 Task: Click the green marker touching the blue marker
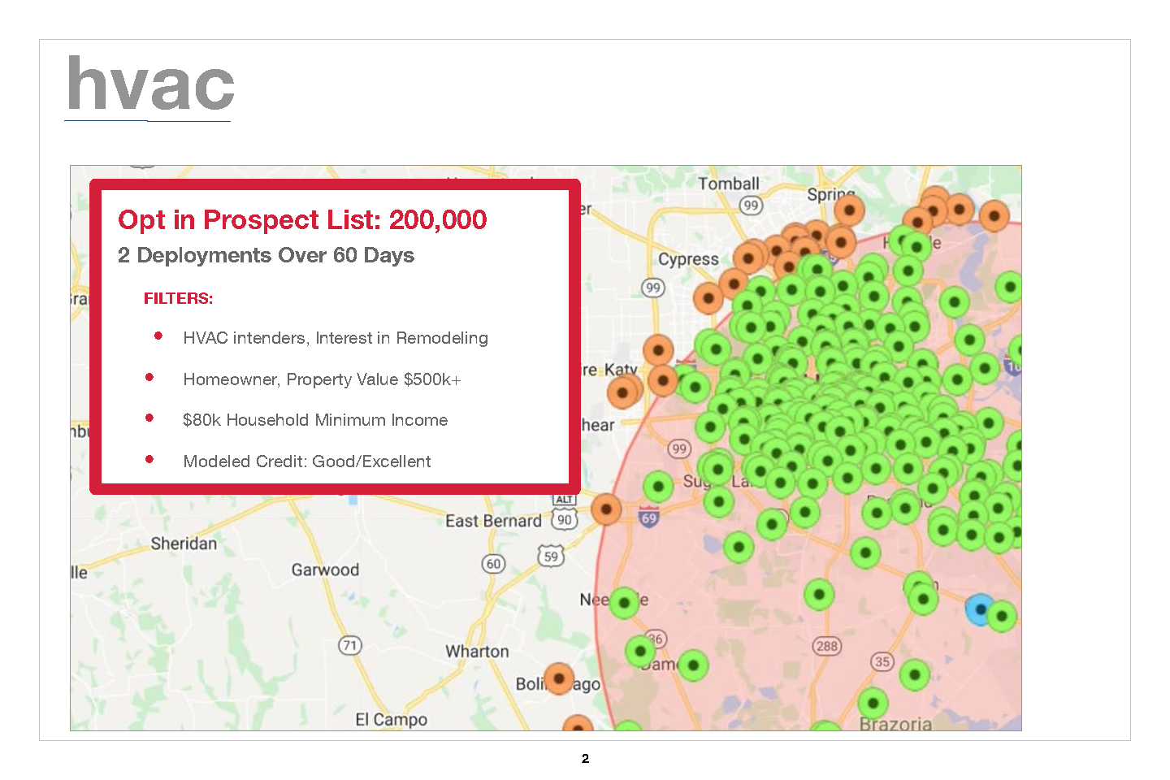click(x=1002, y=616)
